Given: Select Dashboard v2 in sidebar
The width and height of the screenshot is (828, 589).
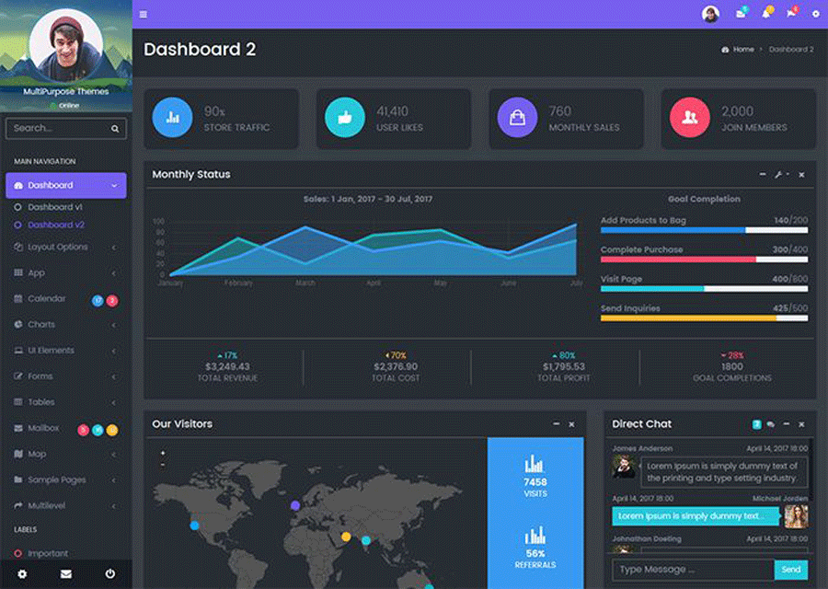Looking at the screenshot, I should click(x=55, y=225).
